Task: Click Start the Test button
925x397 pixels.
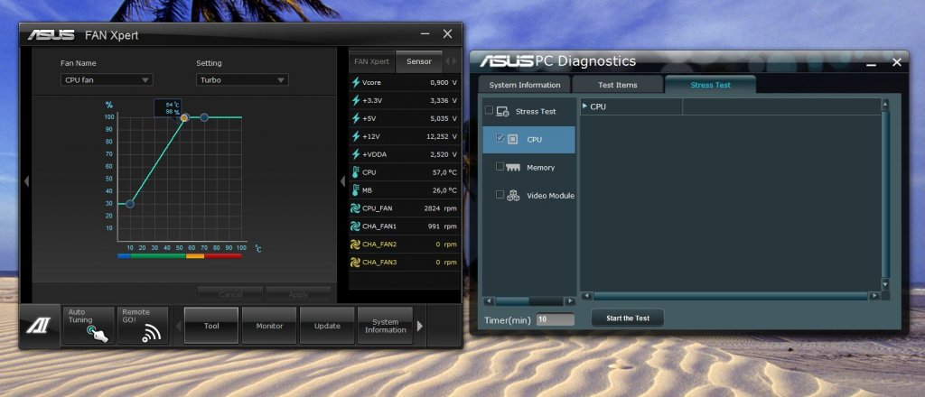Action: [x=628, y=319]
